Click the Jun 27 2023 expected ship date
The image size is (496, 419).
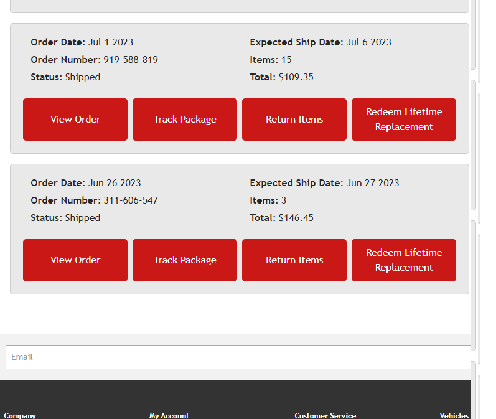point(372,183)
